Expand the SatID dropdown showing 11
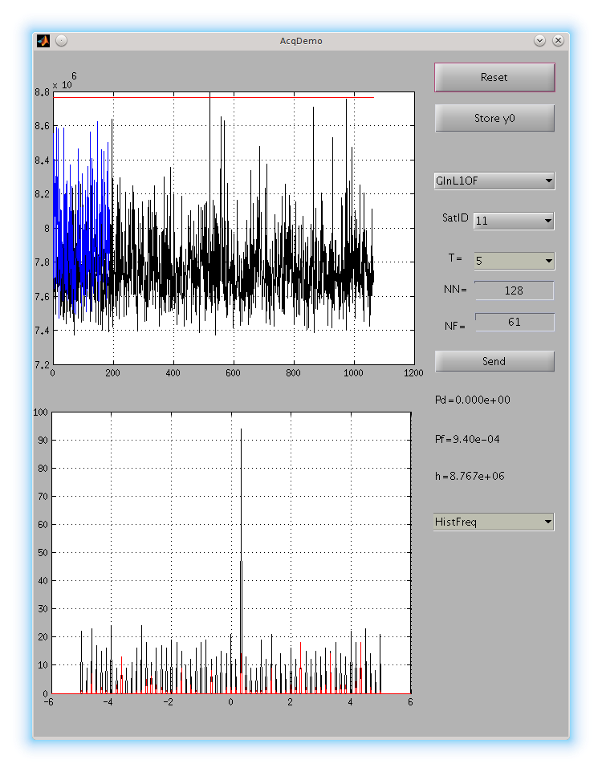The image size is (602, 772). coord(514,221)
